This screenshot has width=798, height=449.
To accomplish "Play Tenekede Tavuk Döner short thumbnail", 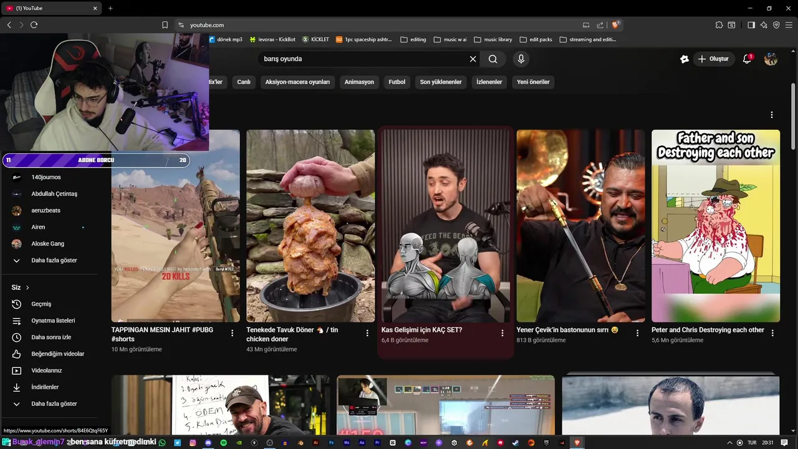I will point(310,226).
